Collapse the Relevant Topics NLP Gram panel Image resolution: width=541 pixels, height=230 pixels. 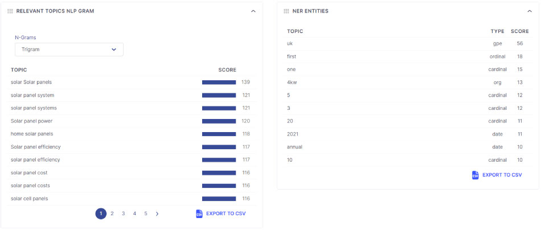(253, 11)
